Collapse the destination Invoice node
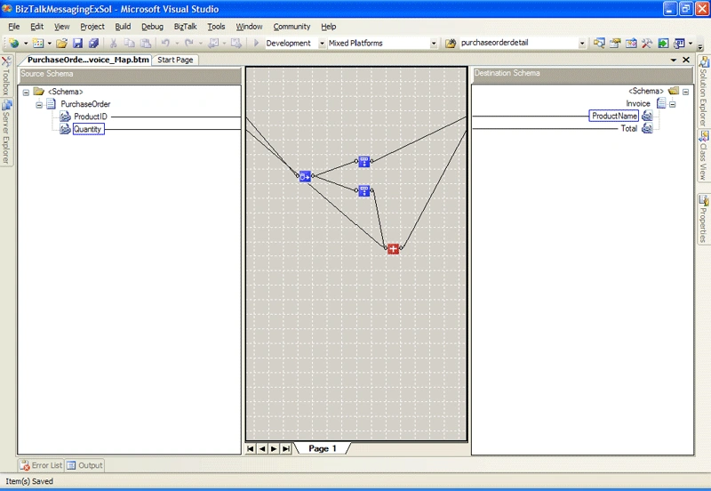This screenshot has width=711, height=491. pos(673,104)
